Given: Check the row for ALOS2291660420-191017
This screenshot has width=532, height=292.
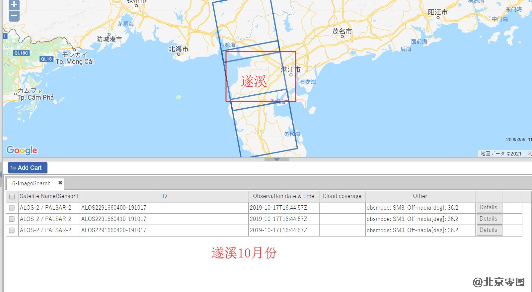Looking at the screenshot, I should [x=12, y=230].
